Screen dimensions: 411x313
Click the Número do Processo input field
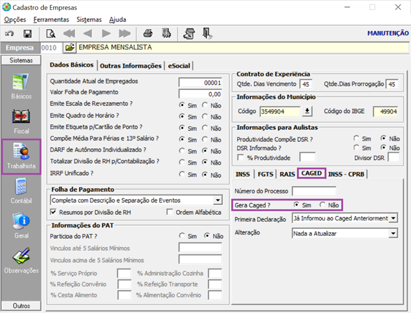pos(314,191)
